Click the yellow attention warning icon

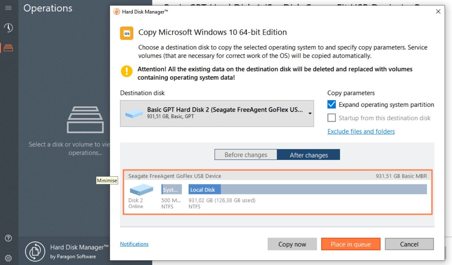pos(127,71)
